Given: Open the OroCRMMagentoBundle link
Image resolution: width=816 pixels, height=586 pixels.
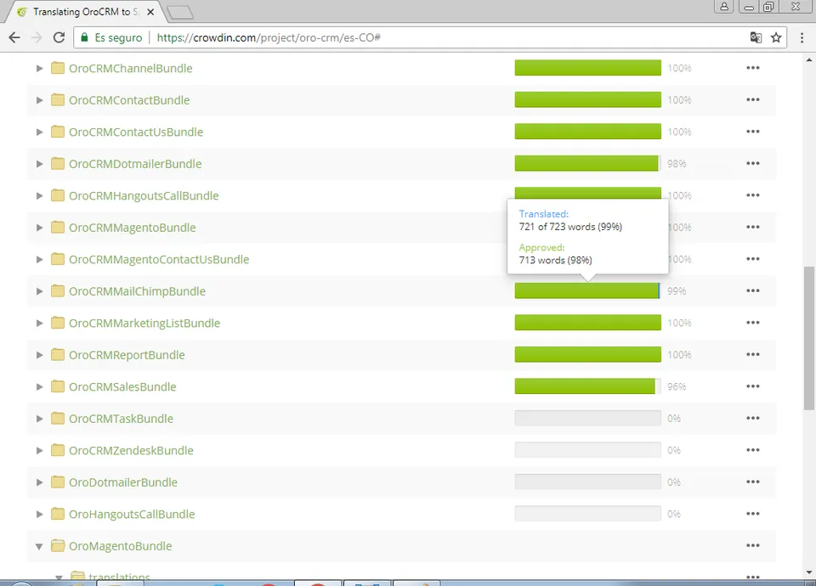Looking at the screenshot, I should (133, 228).
